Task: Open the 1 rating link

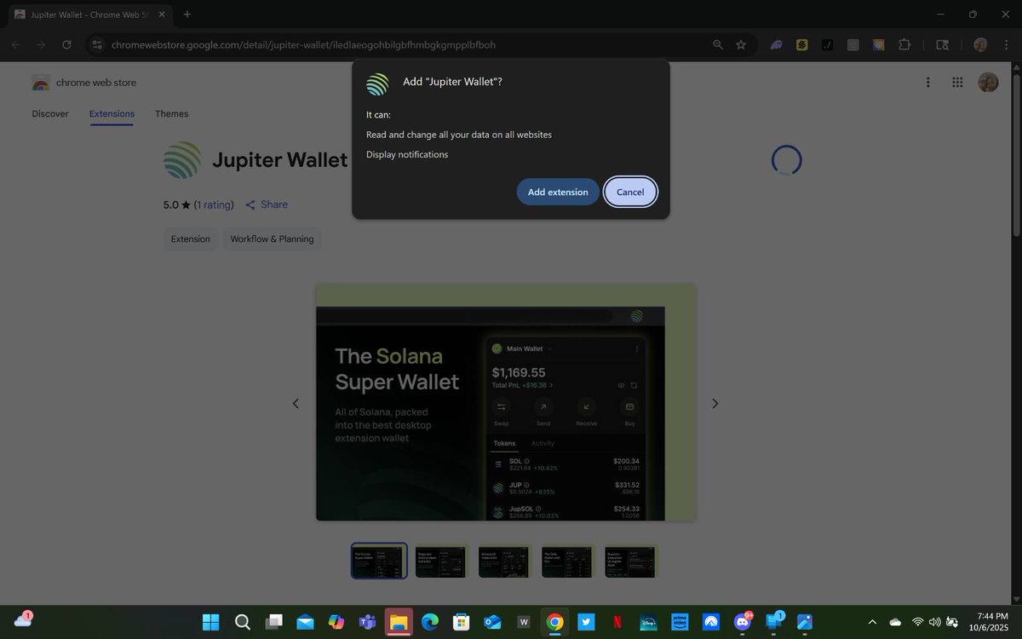Action: [214, 204]
